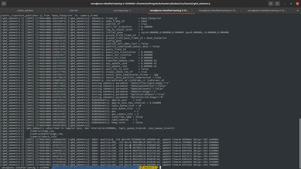Click the terminal search icon
This screenshot has width=301, height=169.
tap(271, 4)
